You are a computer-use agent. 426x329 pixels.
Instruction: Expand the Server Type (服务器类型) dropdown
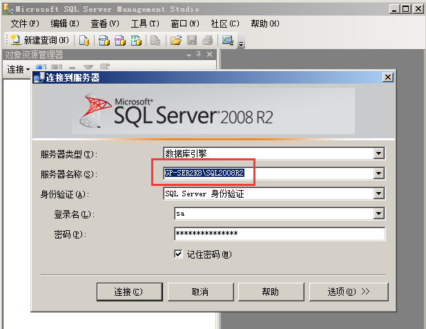coord(378,153)
